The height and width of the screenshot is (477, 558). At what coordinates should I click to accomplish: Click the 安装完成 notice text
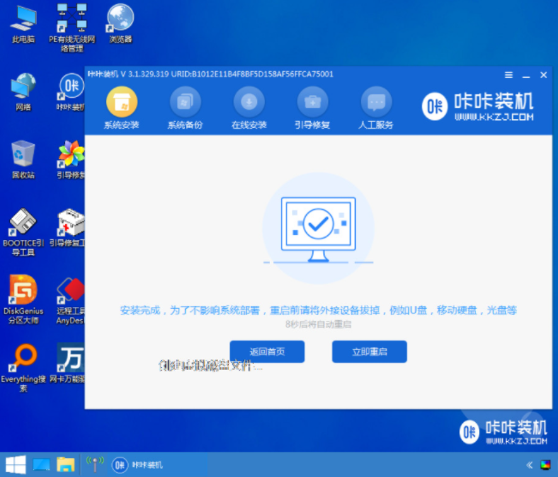(318, 311)
